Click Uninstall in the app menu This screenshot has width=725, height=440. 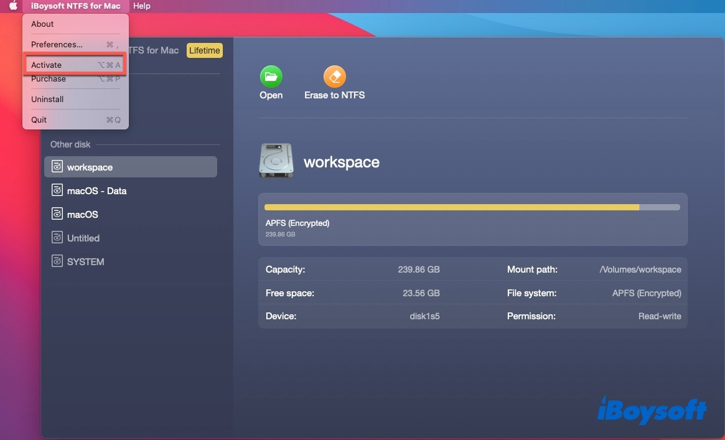[47, 99]
